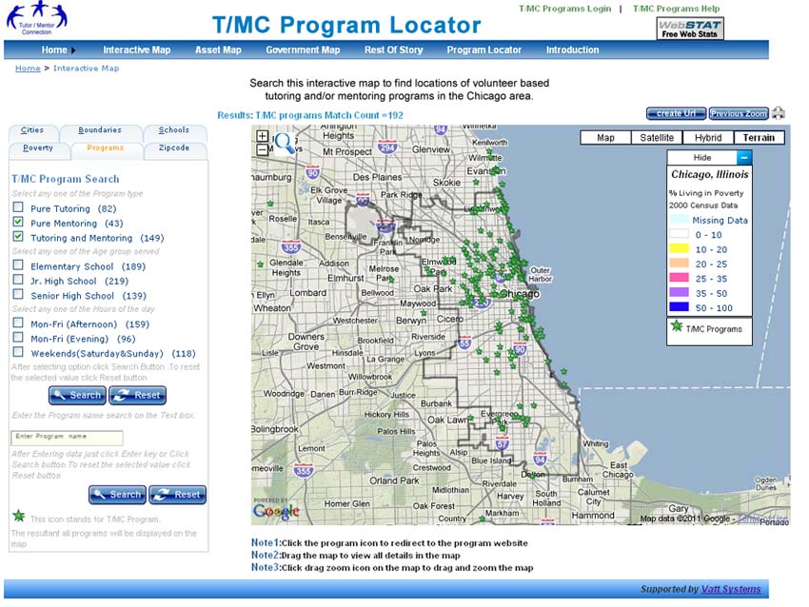The height and width of the screenshot is (607, 809).
Task: Click the purple 35 - 50 poverty swatch
Action: pos(679,292)
